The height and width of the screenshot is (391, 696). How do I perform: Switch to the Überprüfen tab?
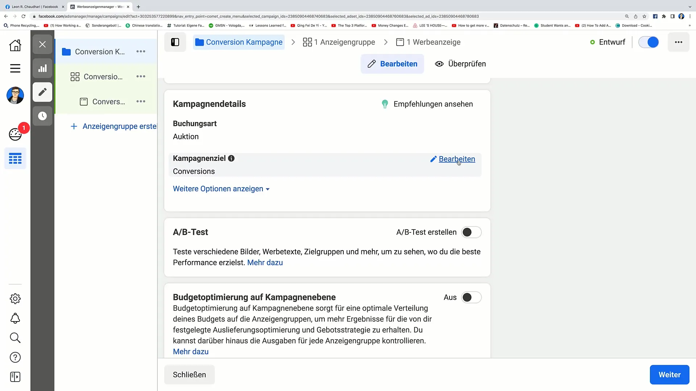460,64
